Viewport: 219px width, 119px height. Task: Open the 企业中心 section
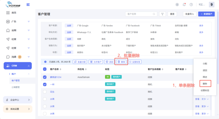click(x=18, y=100)
